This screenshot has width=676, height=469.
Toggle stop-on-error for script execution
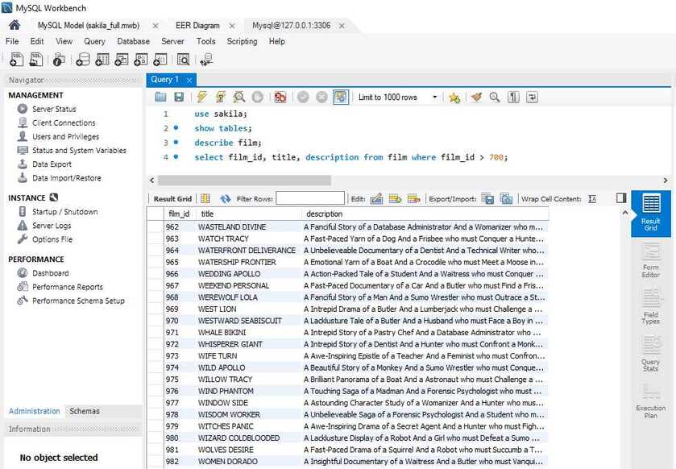point(280,98)
